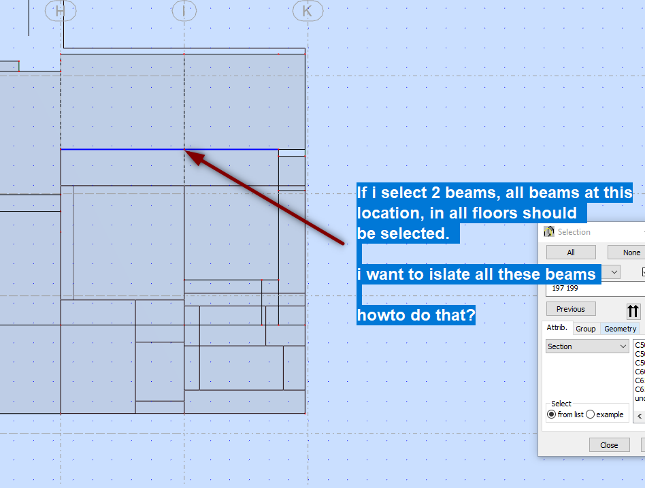Switch to the Group tab

coord(585,328)
